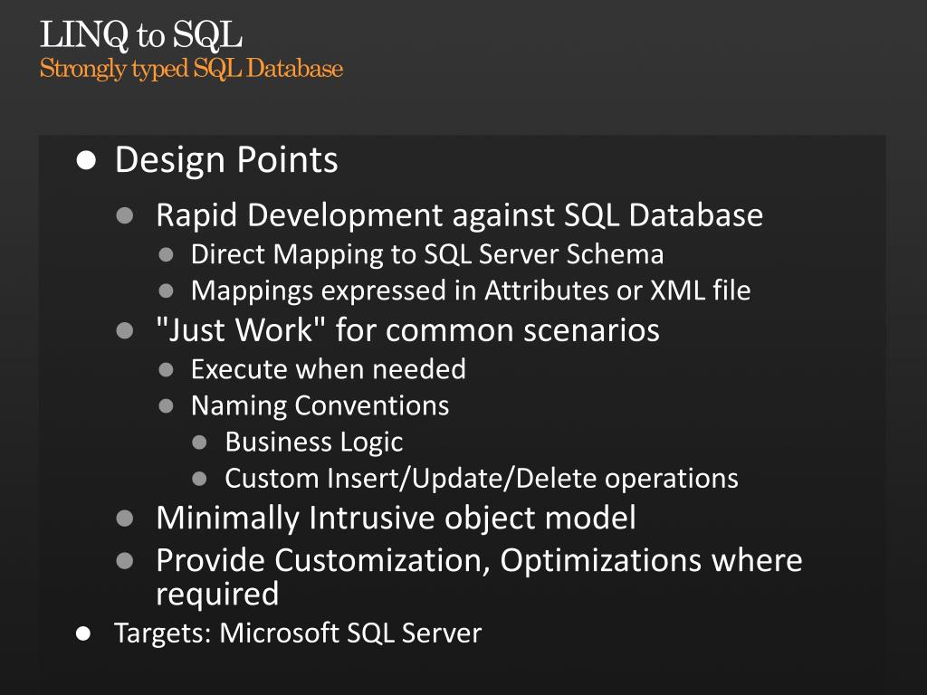
Task: Select the "Execute when needed" sub-bullet text
Action: [x=328, y=368]
